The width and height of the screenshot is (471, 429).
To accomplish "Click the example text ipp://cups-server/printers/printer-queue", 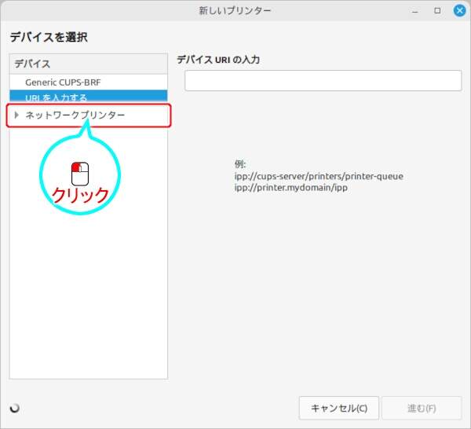I will click(319, 176).
